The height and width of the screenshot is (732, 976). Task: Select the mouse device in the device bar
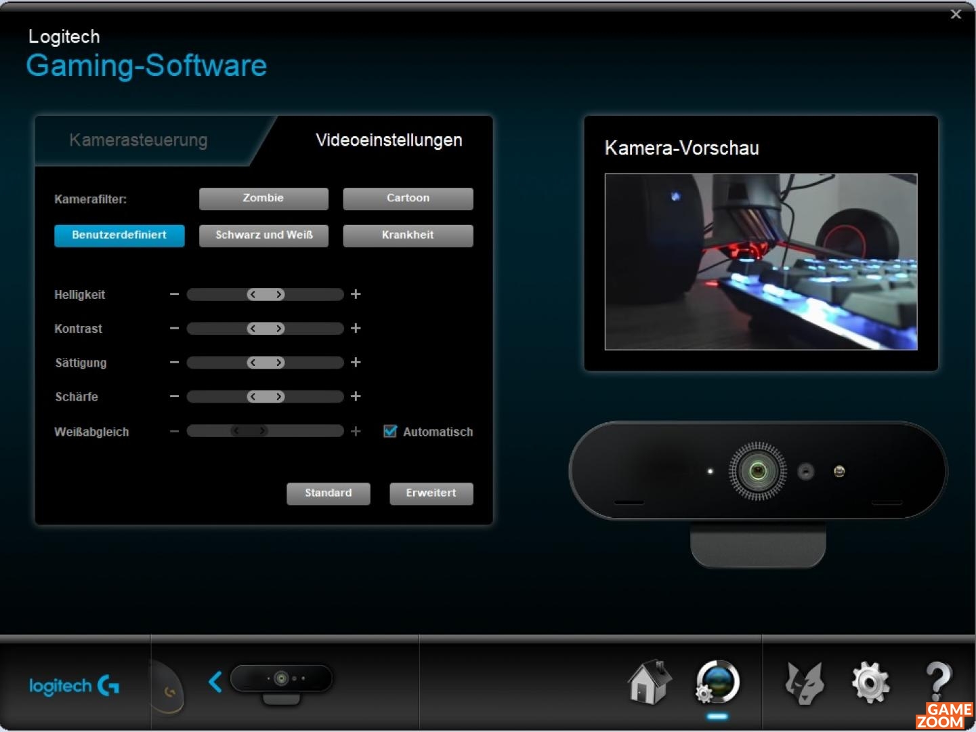click(167, 686)
